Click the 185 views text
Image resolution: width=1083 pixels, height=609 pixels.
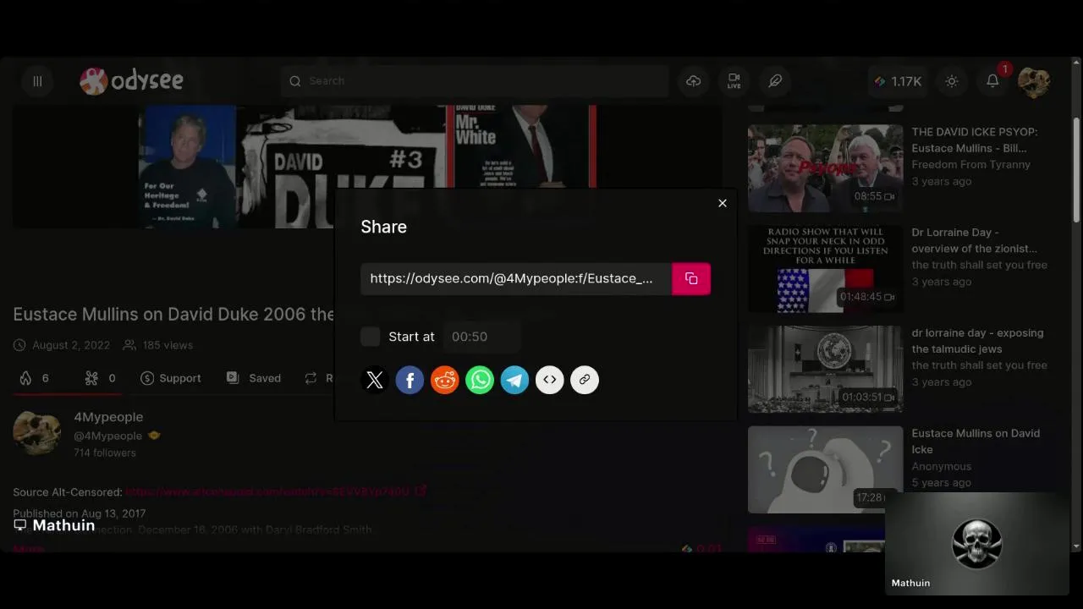pos(168,345)
